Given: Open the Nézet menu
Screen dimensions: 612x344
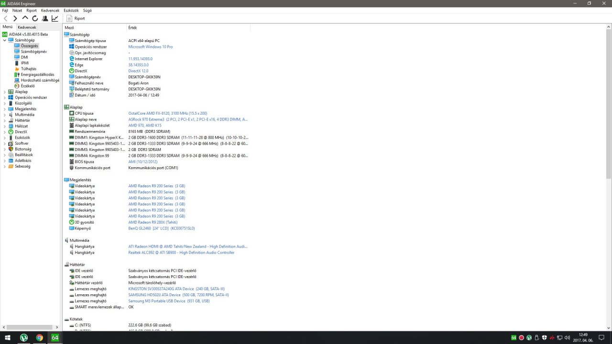Looking at the screenshot, I should pos(17,10).
